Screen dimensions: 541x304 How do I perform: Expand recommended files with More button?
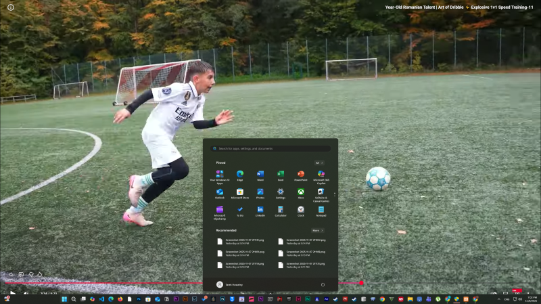[x=318, y=230]
